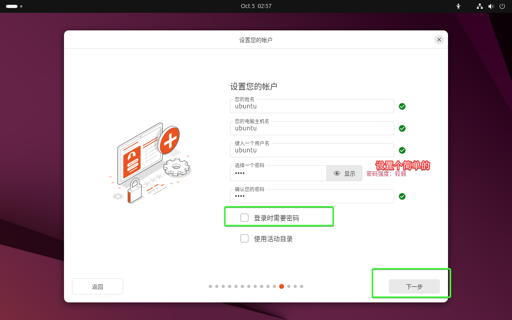Click the large 设置您的帐户 page heading

pyautogui.click(x=254, y=86)
